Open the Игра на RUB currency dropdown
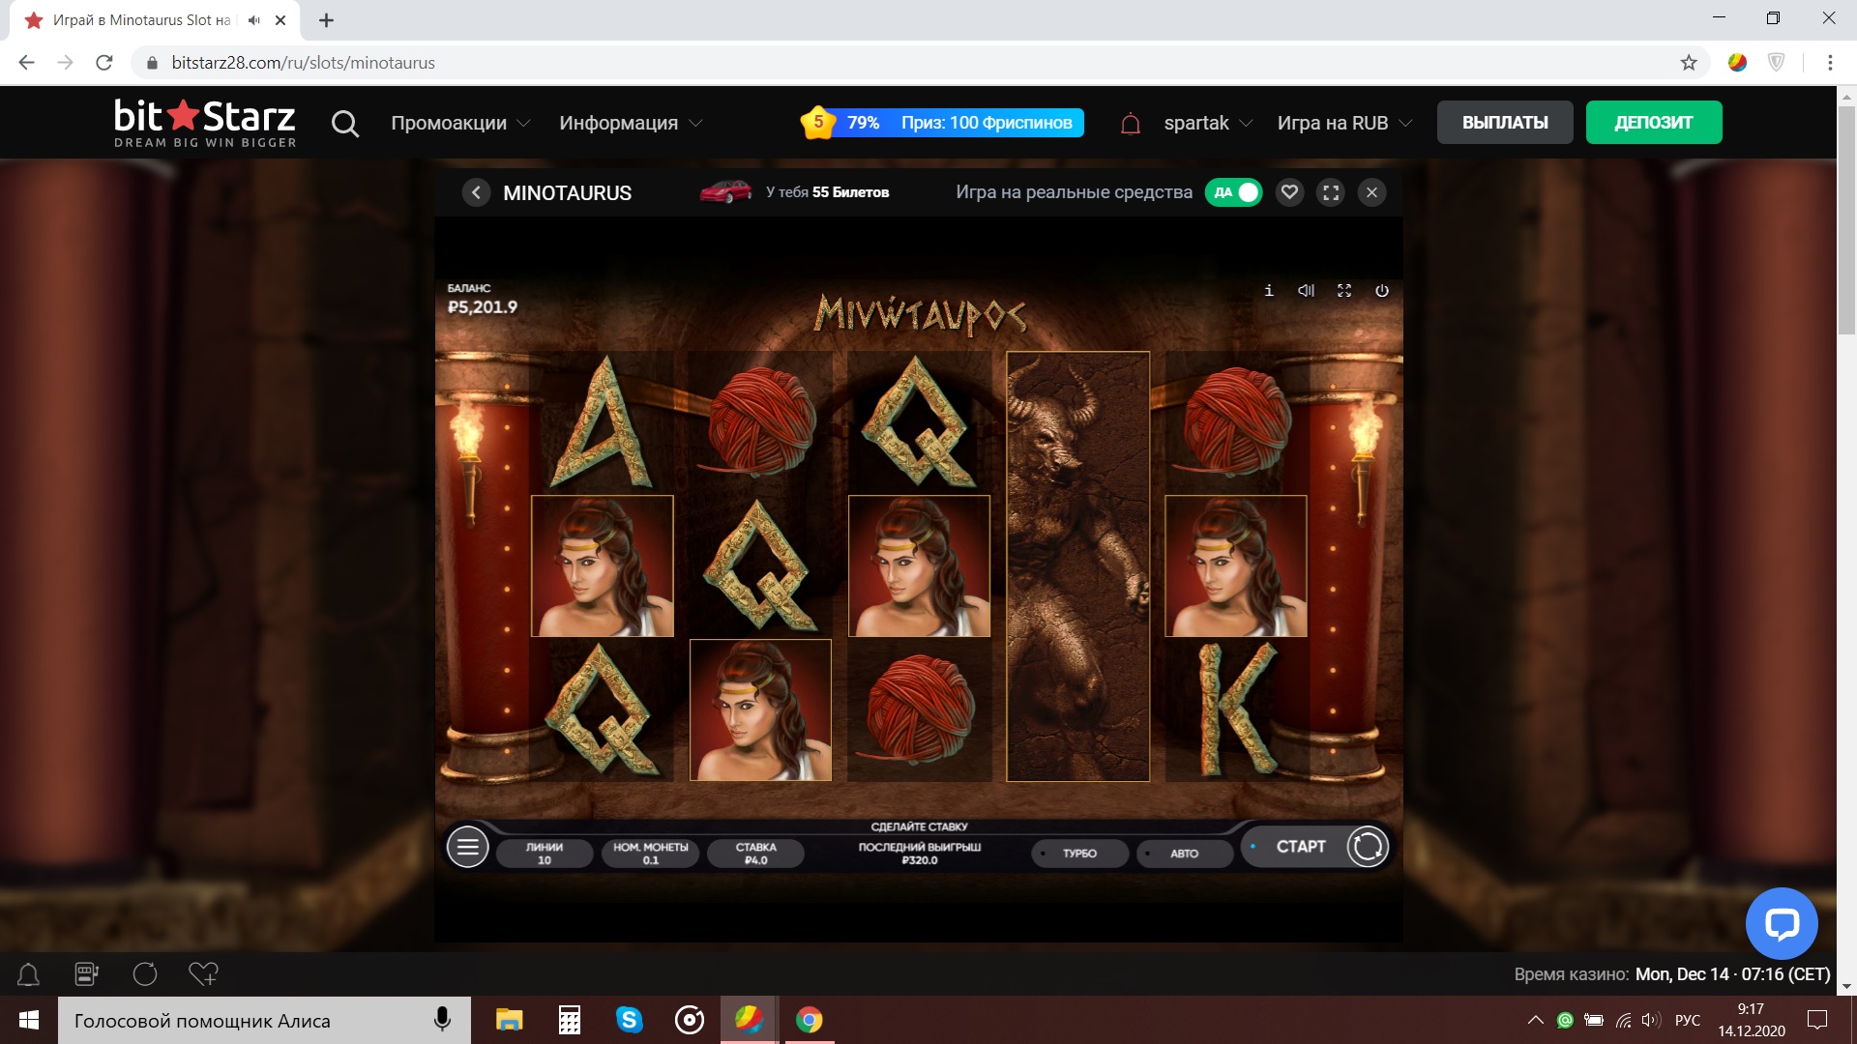Screen dimensions: 1857x1044 click(x=1344, y=124)
